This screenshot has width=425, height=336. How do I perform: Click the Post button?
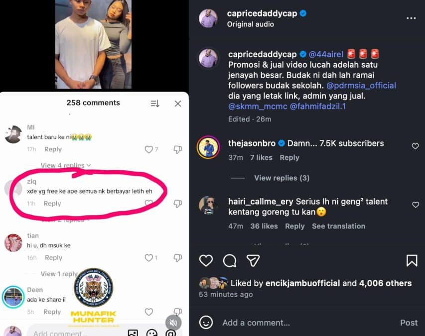tap(409, 323)
